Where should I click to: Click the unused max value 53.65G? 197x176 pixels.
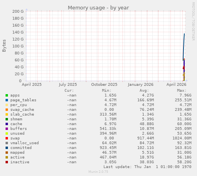coord(184,133)
